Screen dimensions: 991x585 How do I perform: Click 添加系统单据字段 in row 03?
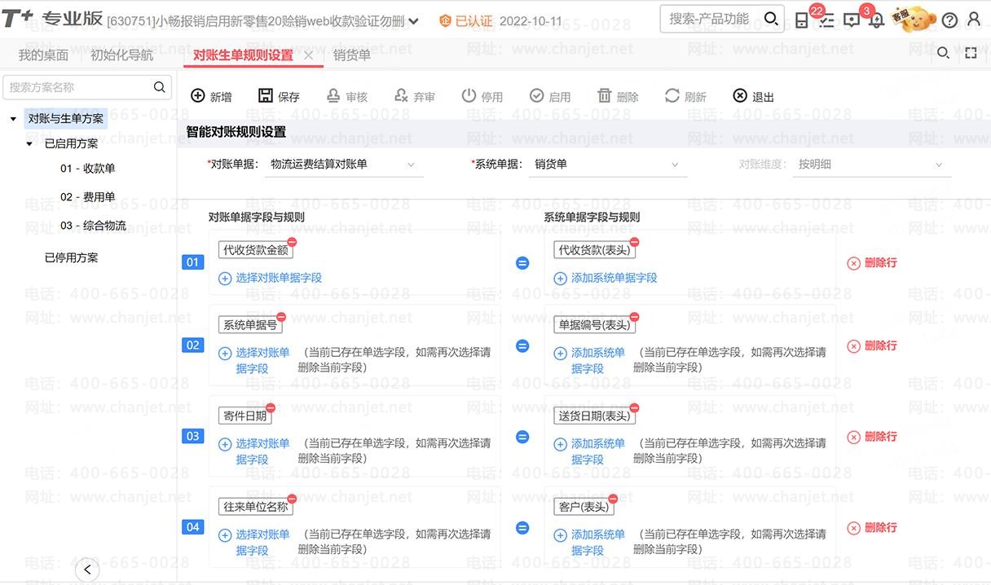[590, 451]
